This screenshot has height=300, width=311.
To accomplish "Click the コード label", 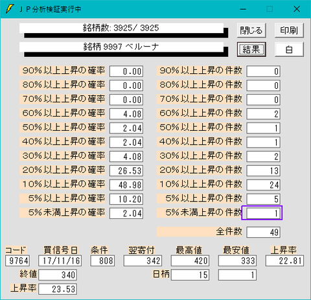I will [x=16, y=250].
